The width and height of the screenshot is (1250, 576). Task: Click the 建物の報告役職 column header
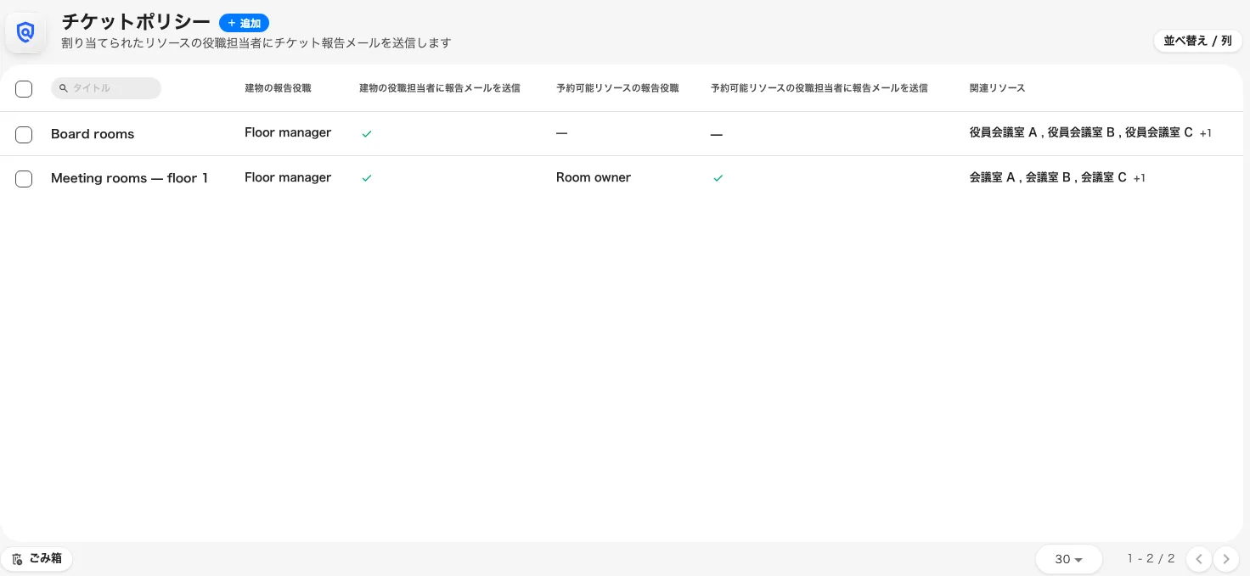point(278,88)
